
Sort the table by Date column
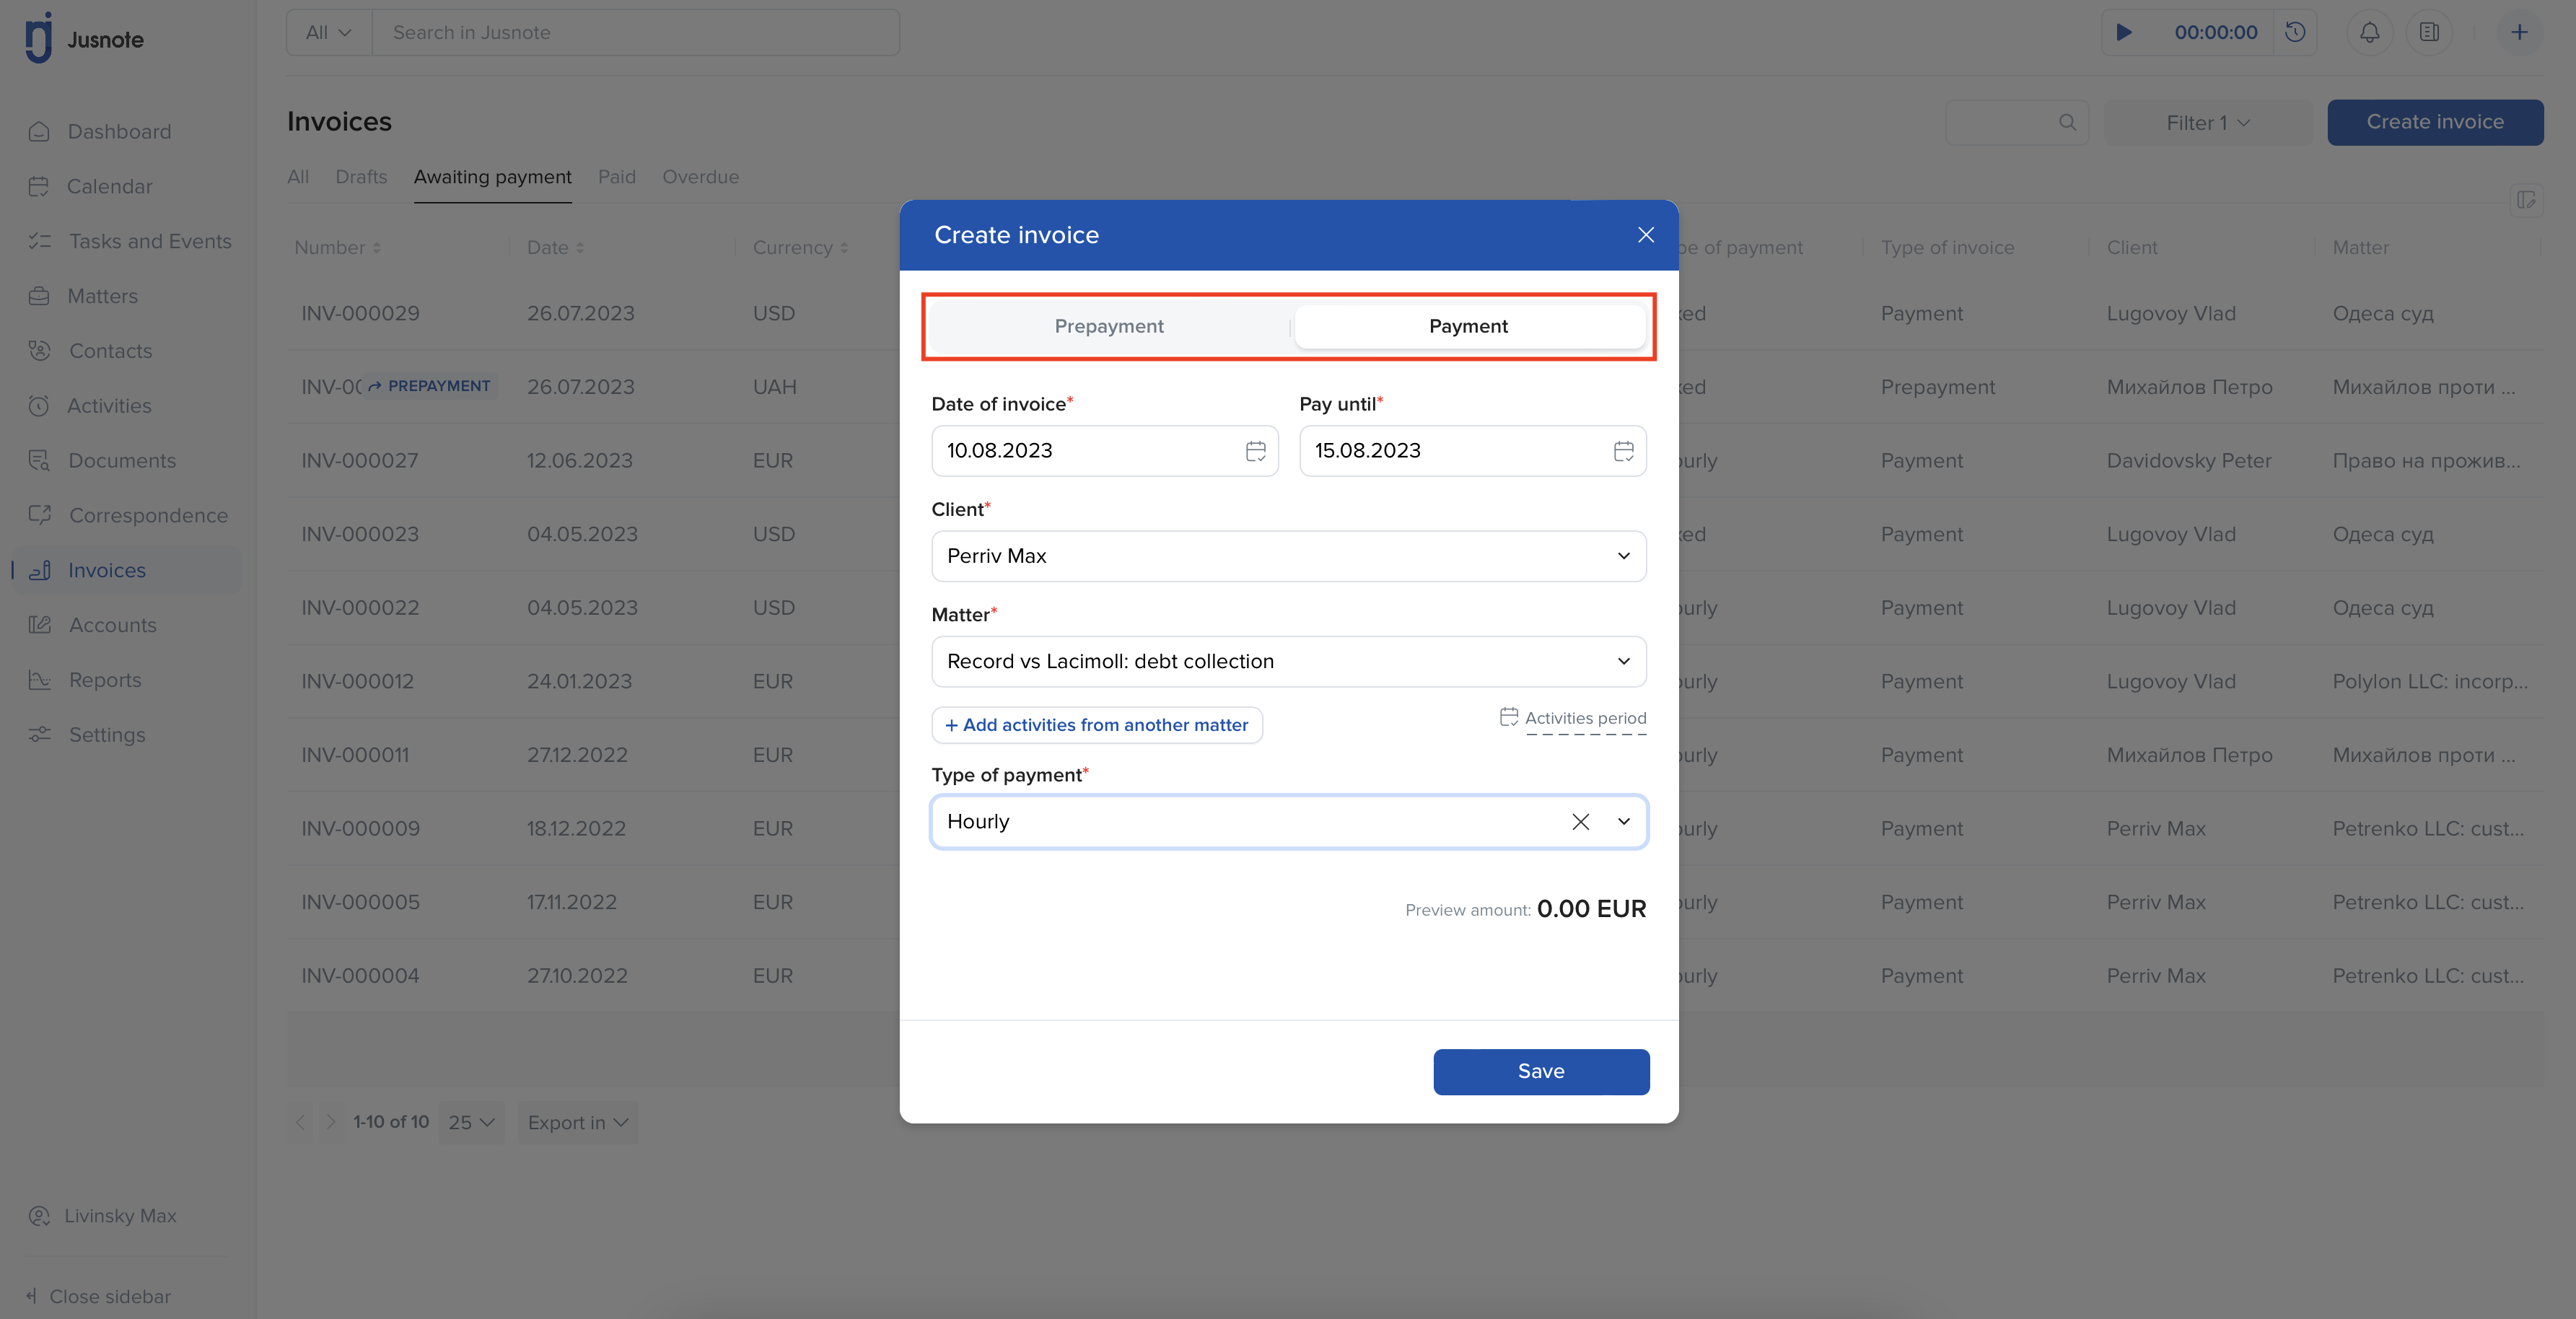pos(555,247)
